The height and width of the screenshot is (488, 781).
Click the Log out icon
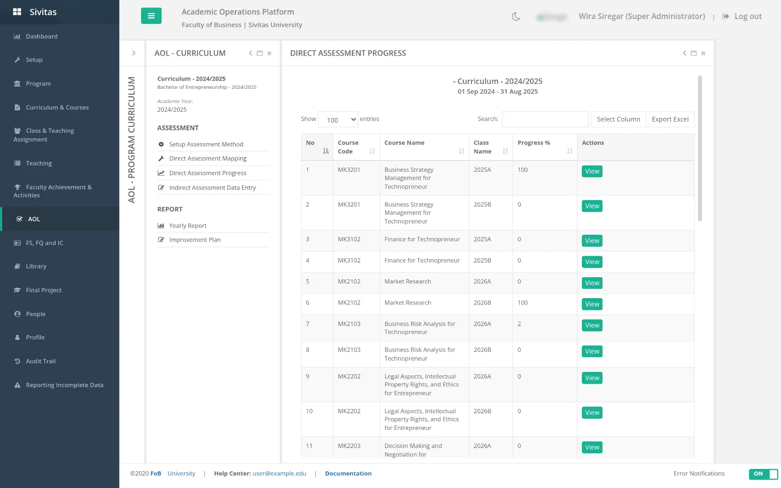pyautogui.click(x=725, y=16)
